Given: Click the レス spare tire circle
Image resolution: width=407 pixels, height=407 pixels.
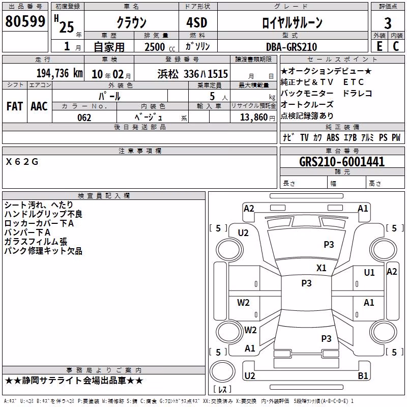Looking at the screenshot, I should [x=222, y=371].
